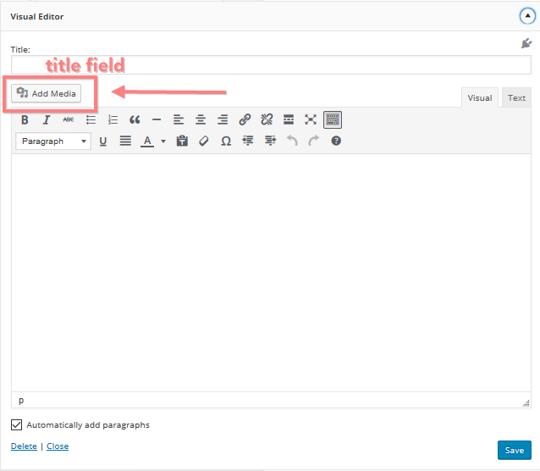Viewport: 540px width, 471px height.
Task: Apply strikethrough (ABC) formatting
Action: click(x=69, y=120)
